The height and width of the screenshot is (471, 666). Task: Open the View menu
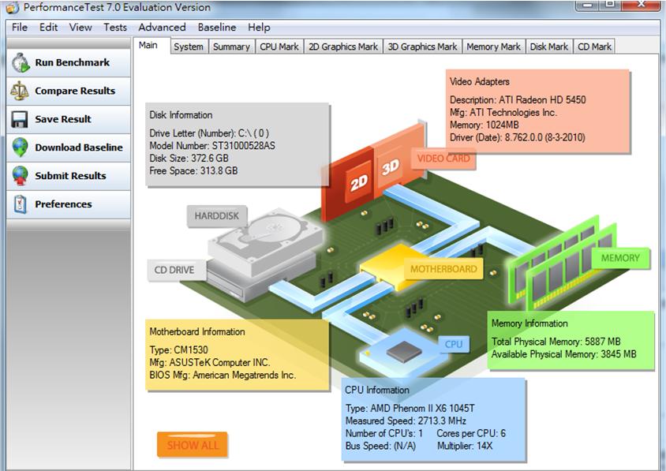80,27
